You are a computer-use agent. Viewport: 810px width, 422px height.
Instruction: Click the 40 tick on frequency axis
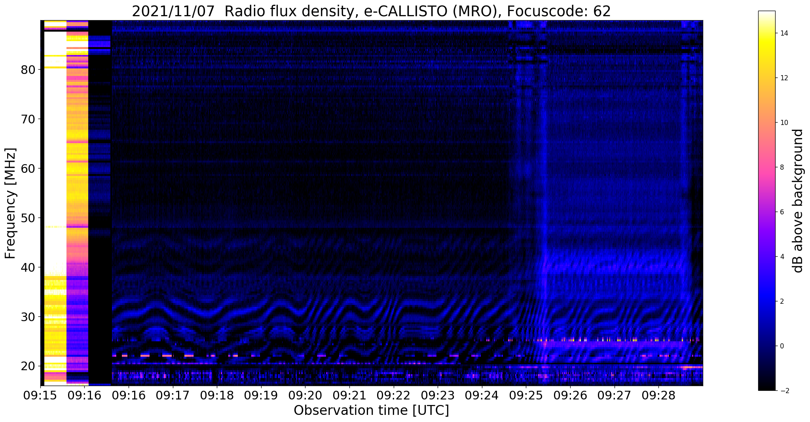[28, 267]
